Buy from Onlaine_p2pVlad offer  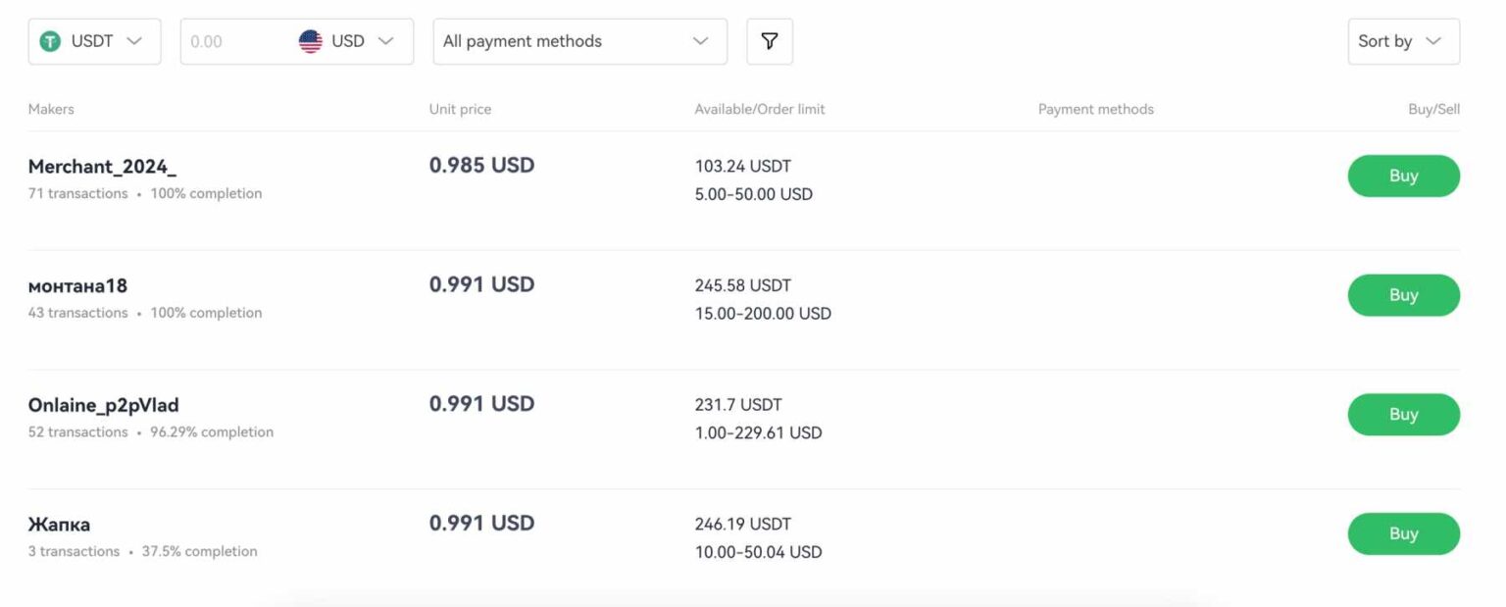1403,414
